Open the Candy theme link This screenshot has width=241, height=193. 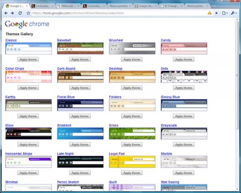(x=166, y=40)
